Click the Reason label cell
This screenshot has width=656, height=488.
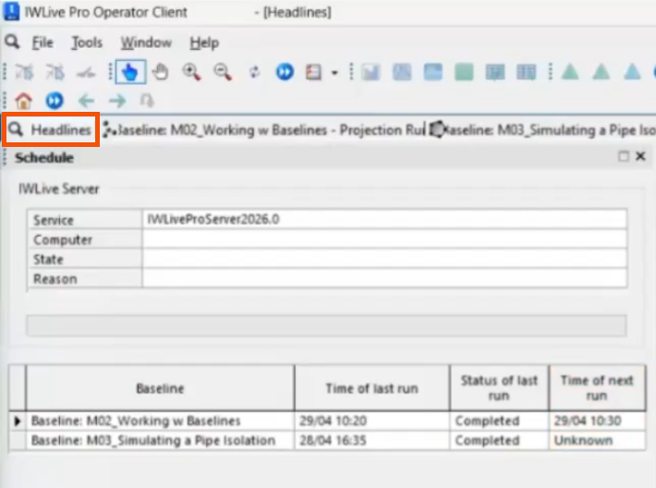point(84,279)
